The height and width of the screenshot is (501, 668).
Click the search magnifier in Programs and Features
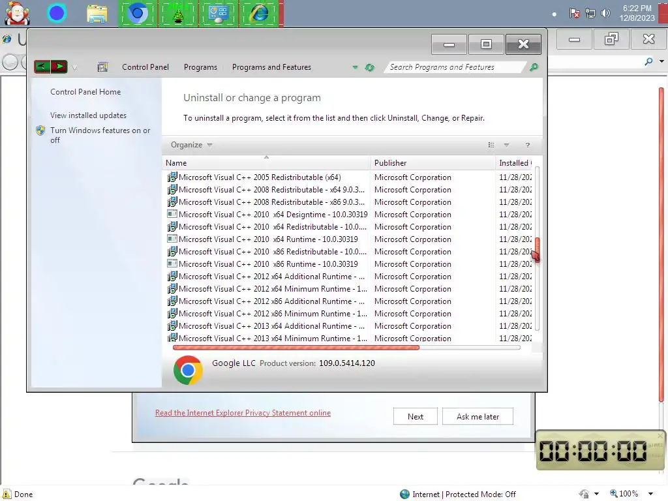pyautogui.click(x=534, y=67)
